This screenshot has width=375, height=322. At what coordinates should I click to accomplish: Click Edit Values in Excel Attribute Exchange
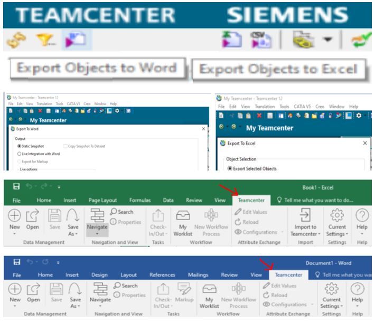251,212
